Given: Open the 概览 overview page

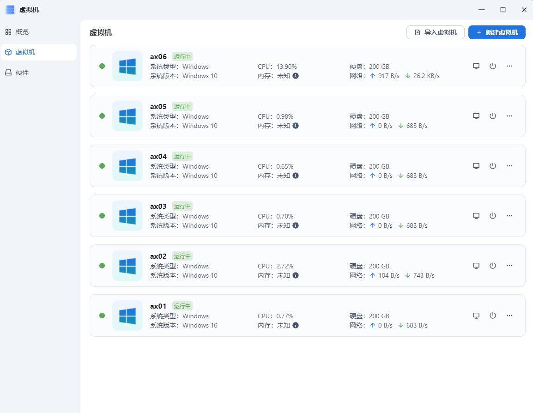Looking at the screenshot, I should pyautogui.click(x=22, y=32).
